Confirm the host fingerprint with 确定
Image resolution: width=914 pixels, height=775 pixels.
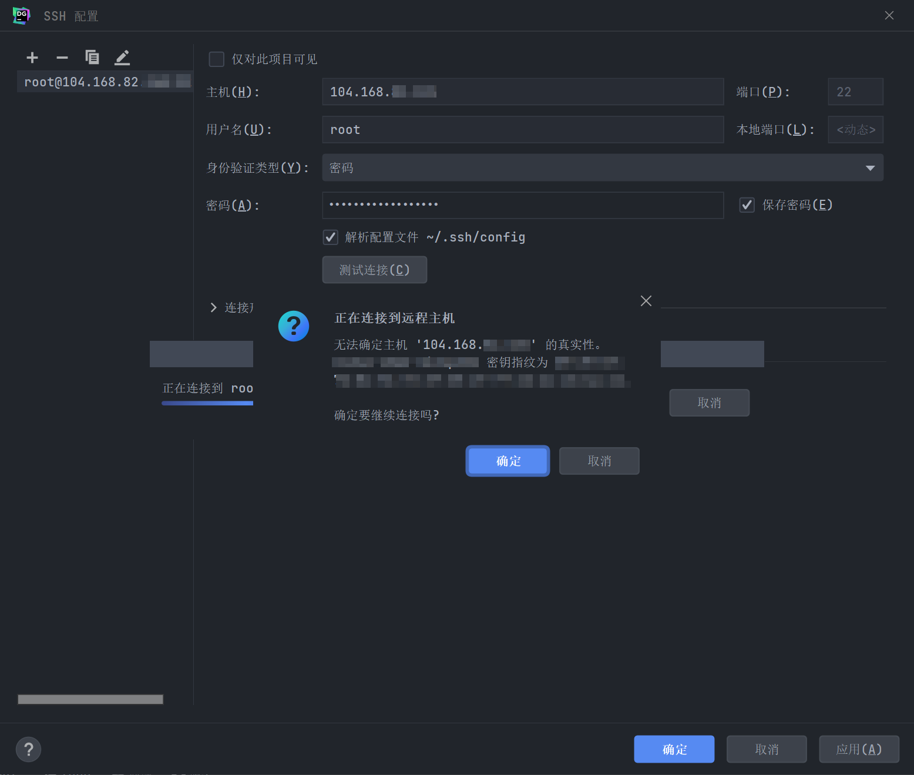507,461
